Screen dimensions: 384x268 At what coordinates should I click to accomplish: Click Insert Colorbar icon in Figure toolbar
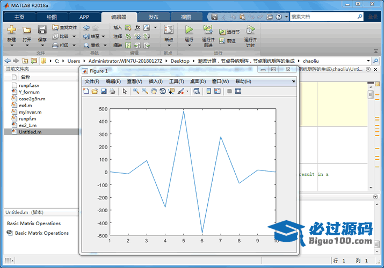point(209,91)
